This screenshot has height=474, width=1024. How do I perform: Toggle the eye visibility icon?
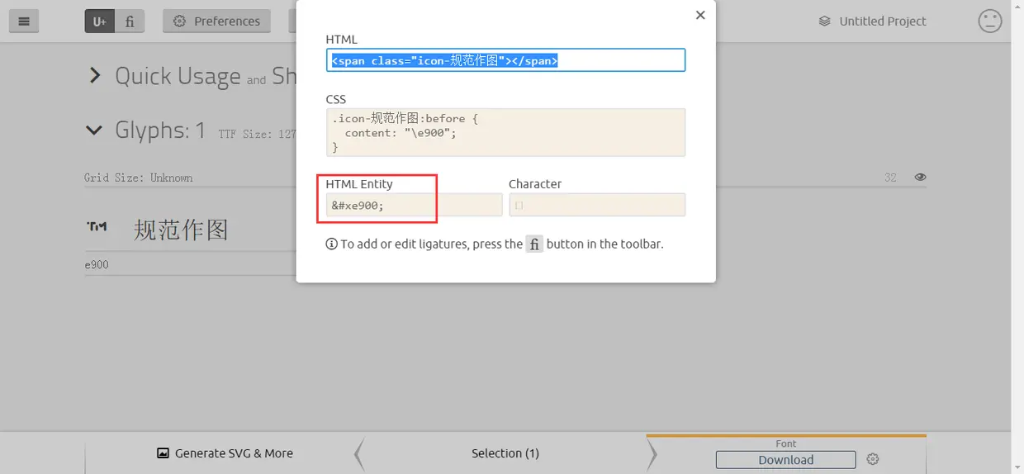point(920,178)
